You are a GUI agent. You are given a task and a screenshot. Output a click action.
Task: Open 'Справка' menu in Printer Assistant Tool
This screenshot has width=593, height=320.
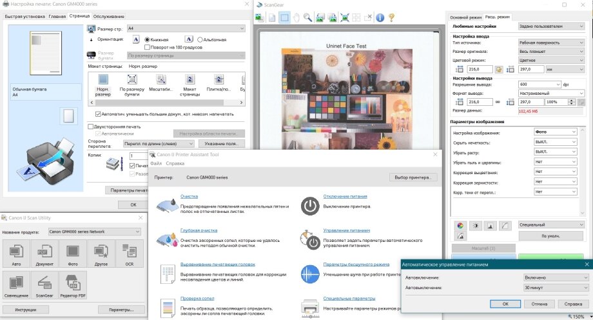pos(175,164)
